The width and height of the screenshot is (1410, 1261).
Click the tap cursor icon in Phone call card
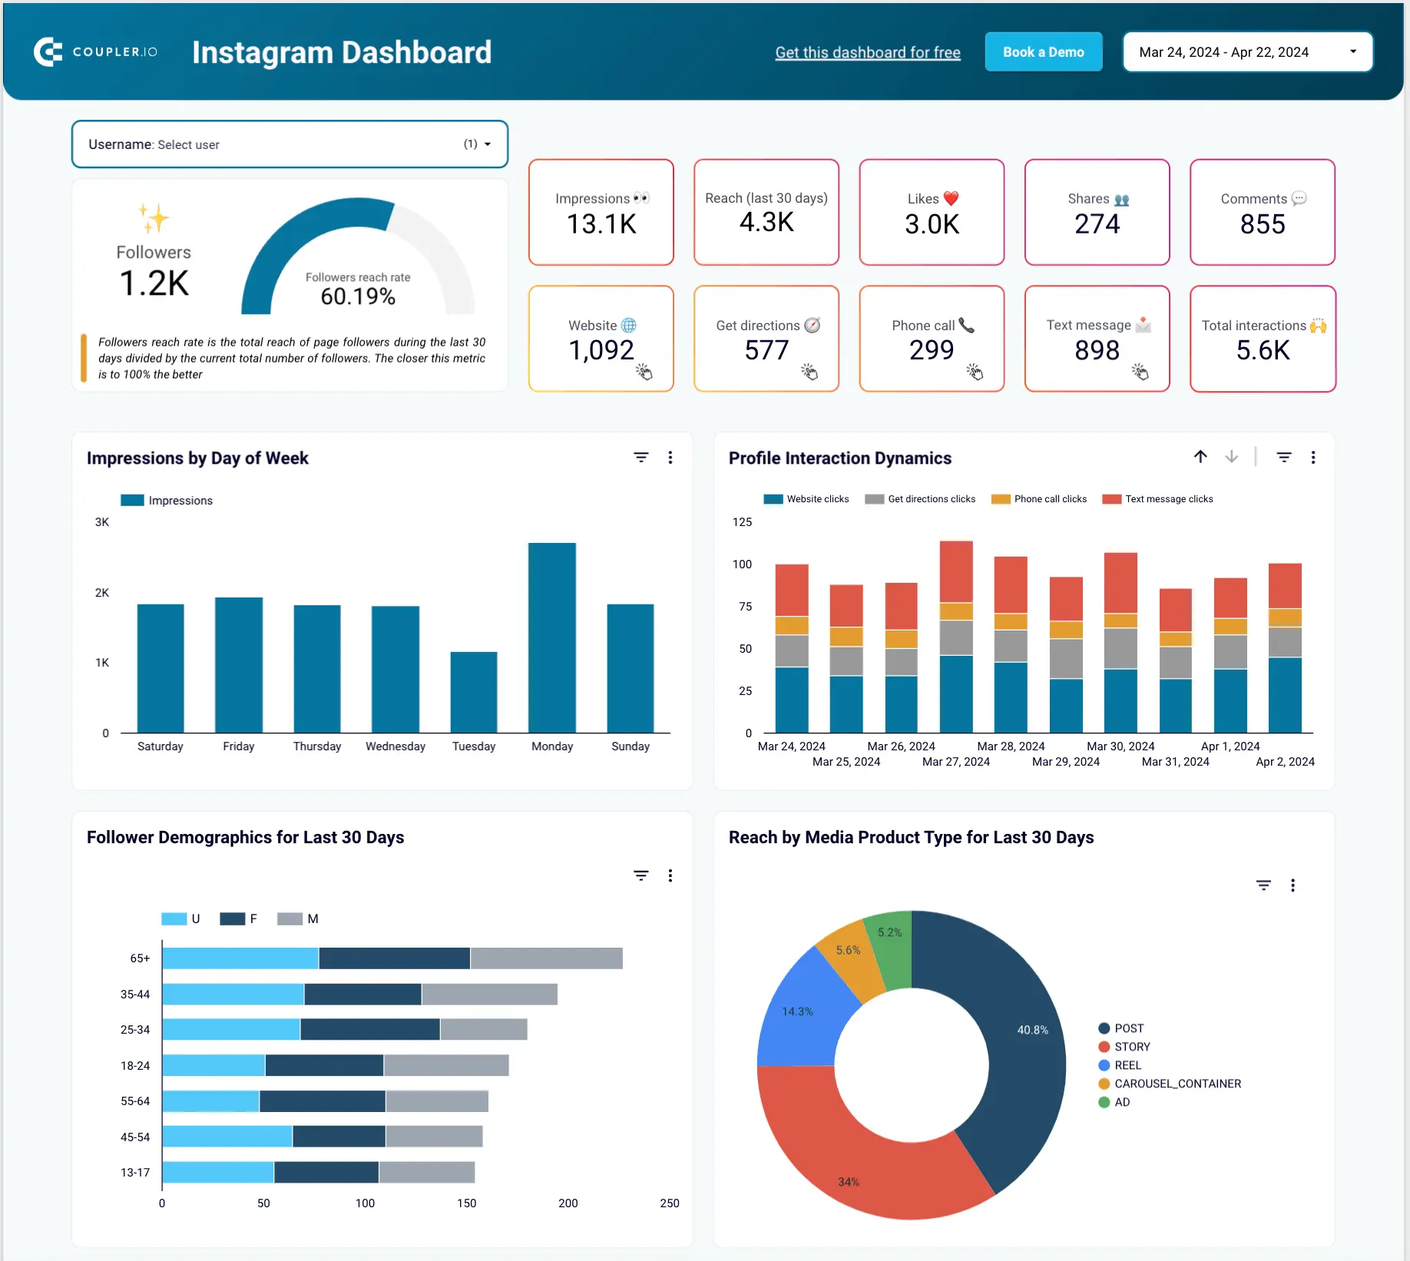pyautogui.click(x=975, y=372)
